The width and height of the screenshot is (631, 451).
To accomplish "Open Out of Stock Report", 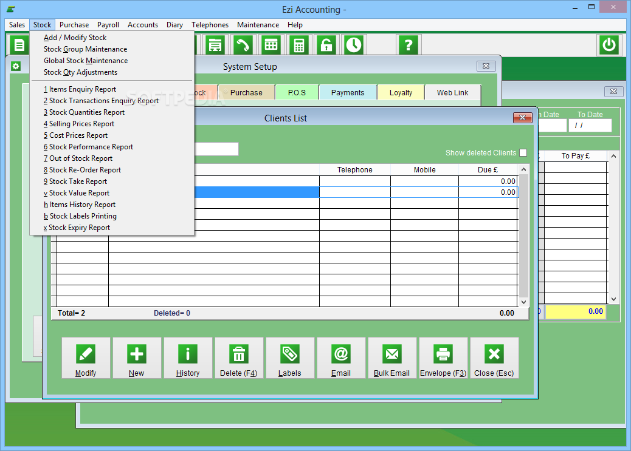I will 112,158.
